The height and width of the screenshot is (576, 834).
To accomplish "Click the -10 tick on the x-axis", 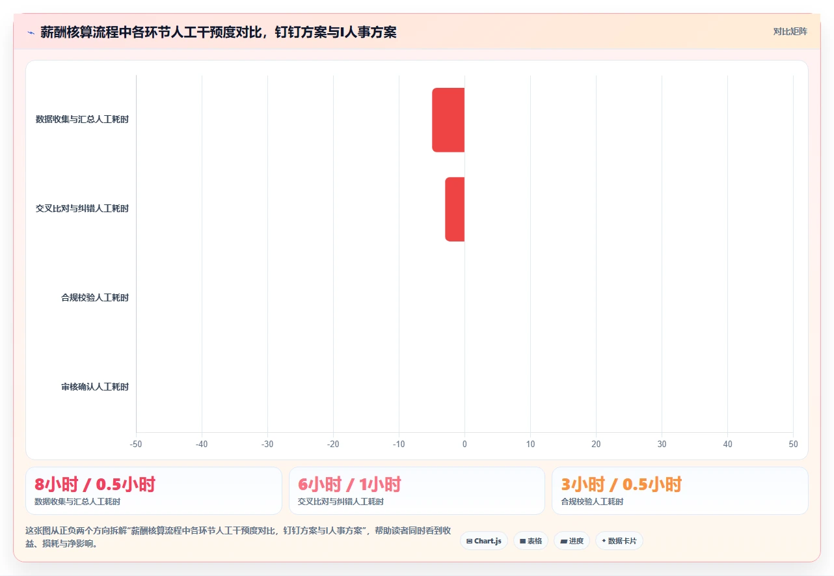I will click(x=399, y=445).
